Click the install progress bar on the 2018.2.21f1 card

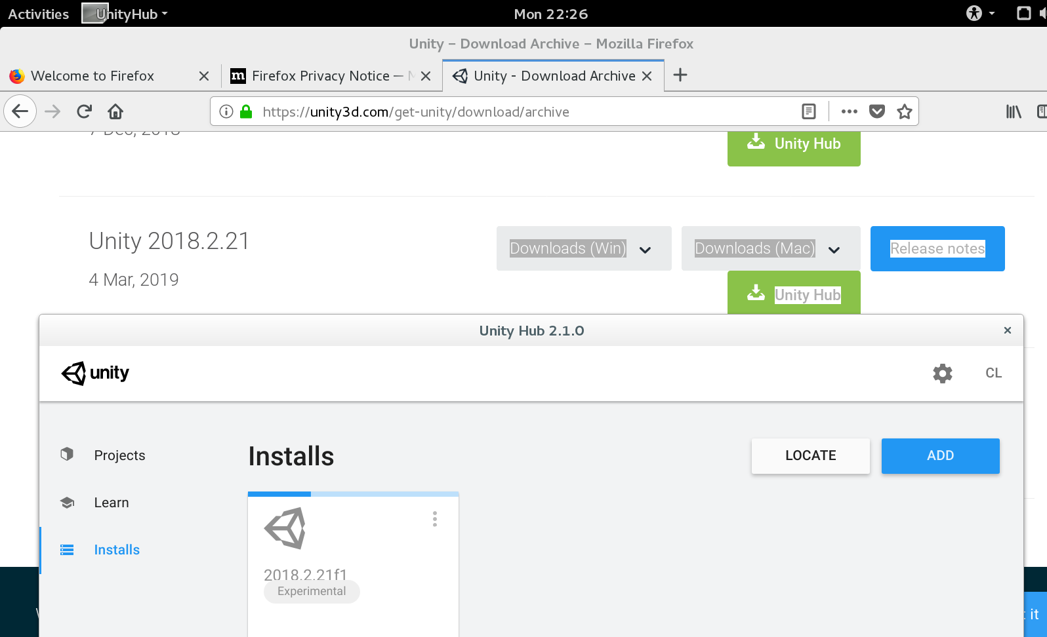354,494
